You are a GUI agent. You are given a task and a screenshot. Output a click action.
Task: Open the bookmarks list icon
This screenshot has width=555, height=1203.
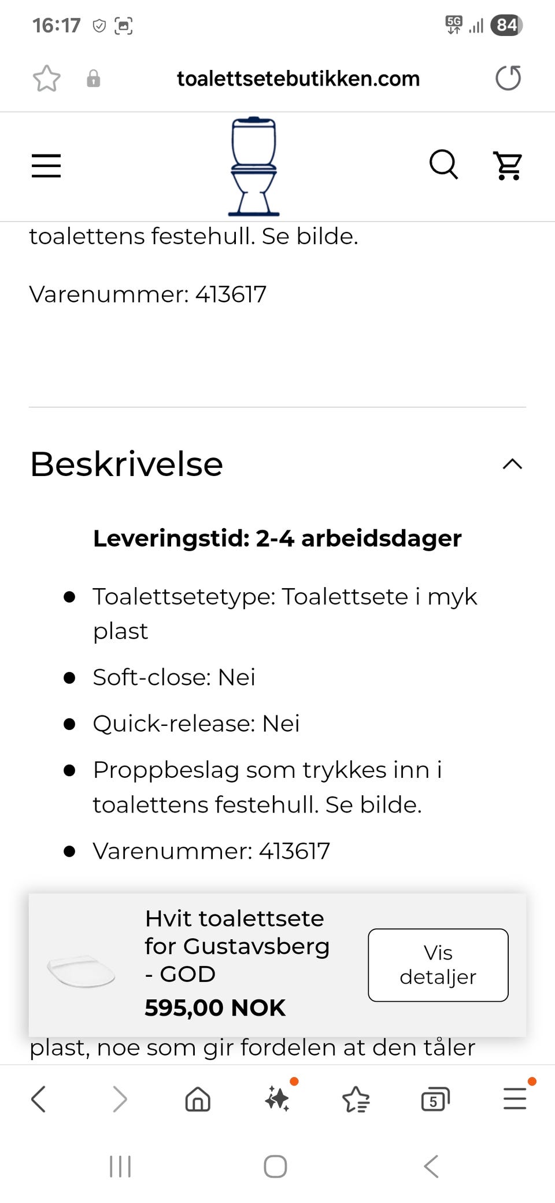(356, 1099)
